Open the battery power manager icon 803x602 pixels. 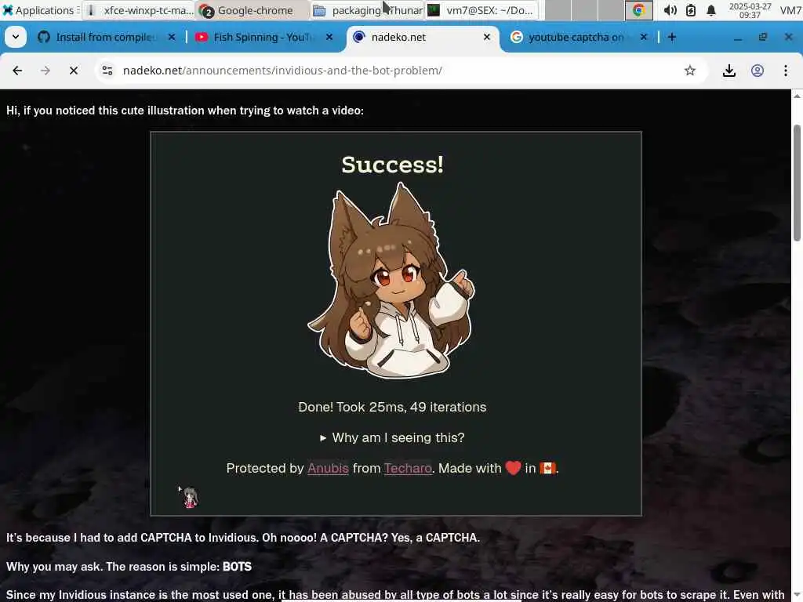691,10
